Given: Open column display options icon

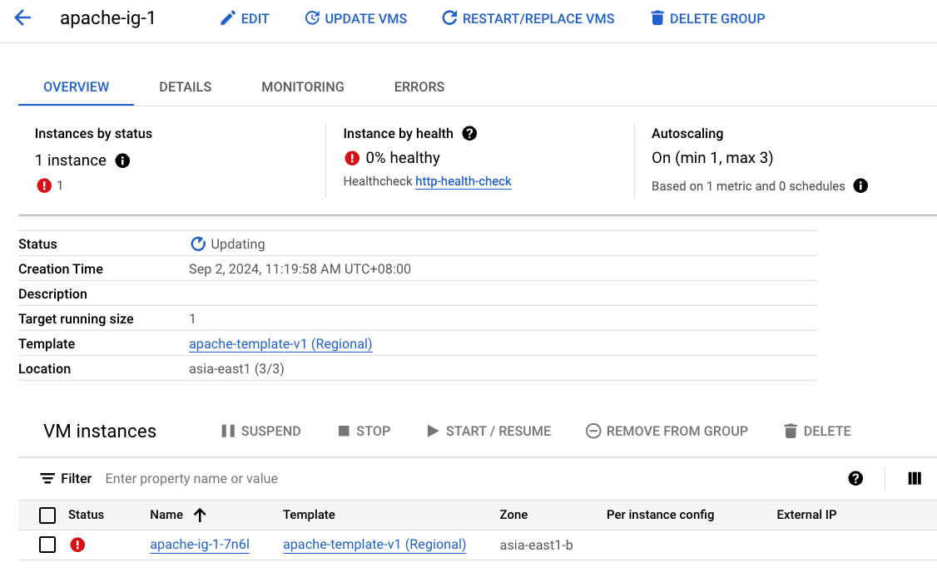Looking at the screenshot, I should tap(915, 478).
